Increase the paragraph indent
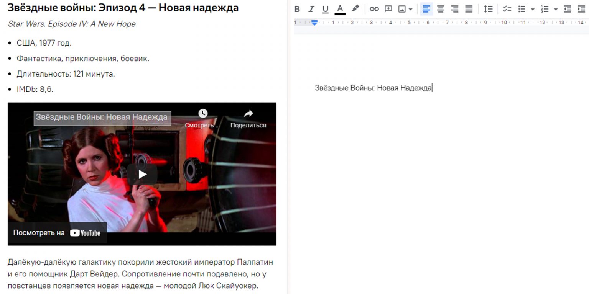The height and width of the screenshot is (294, 589). pyautogui.click(x=581, y=9)
